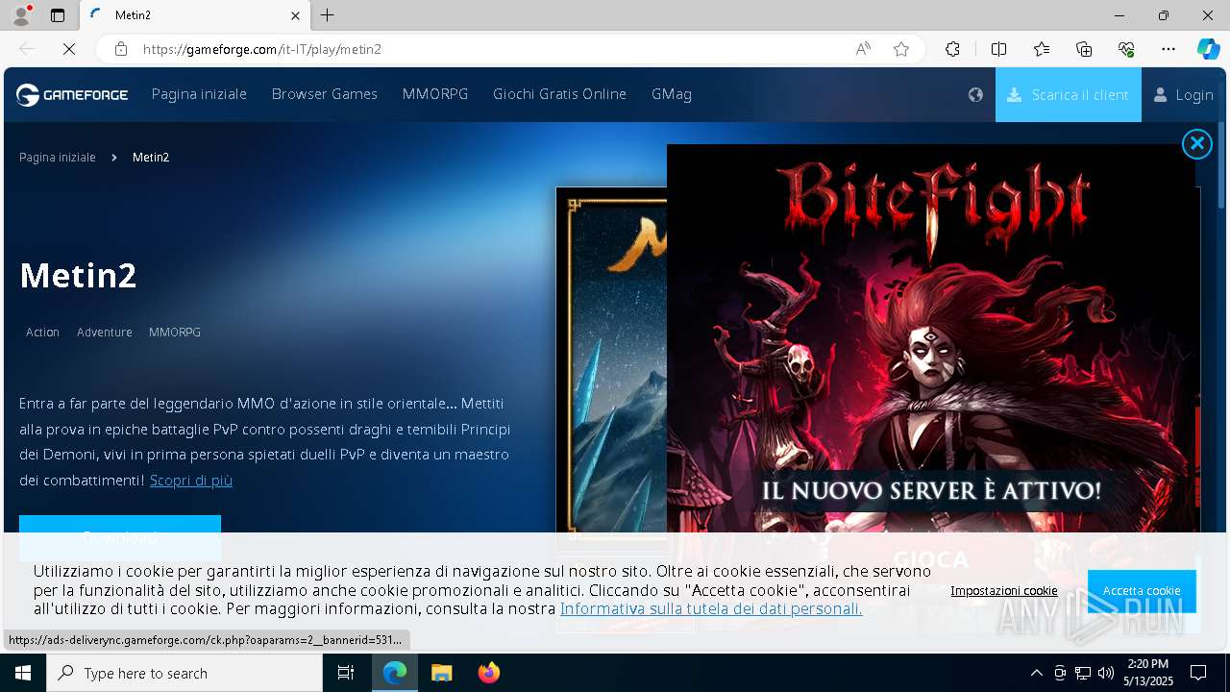Screen dimensions: 1230x692
Task: Select the Adventure genre tag
Action: pyautogui.click(x=105, y=333)
